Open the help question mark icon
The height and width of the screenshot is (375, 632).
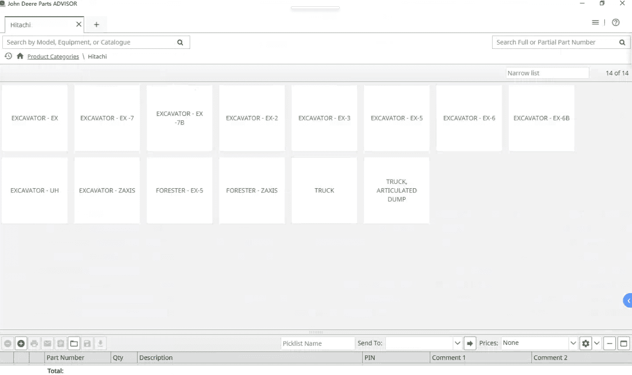click(616, 23)
